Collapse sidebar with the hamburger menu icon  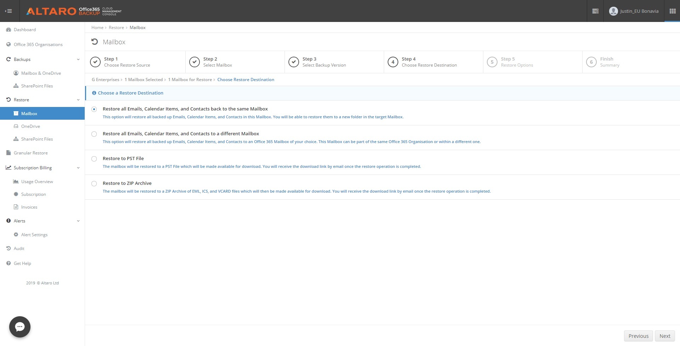[x=9, y=11]
